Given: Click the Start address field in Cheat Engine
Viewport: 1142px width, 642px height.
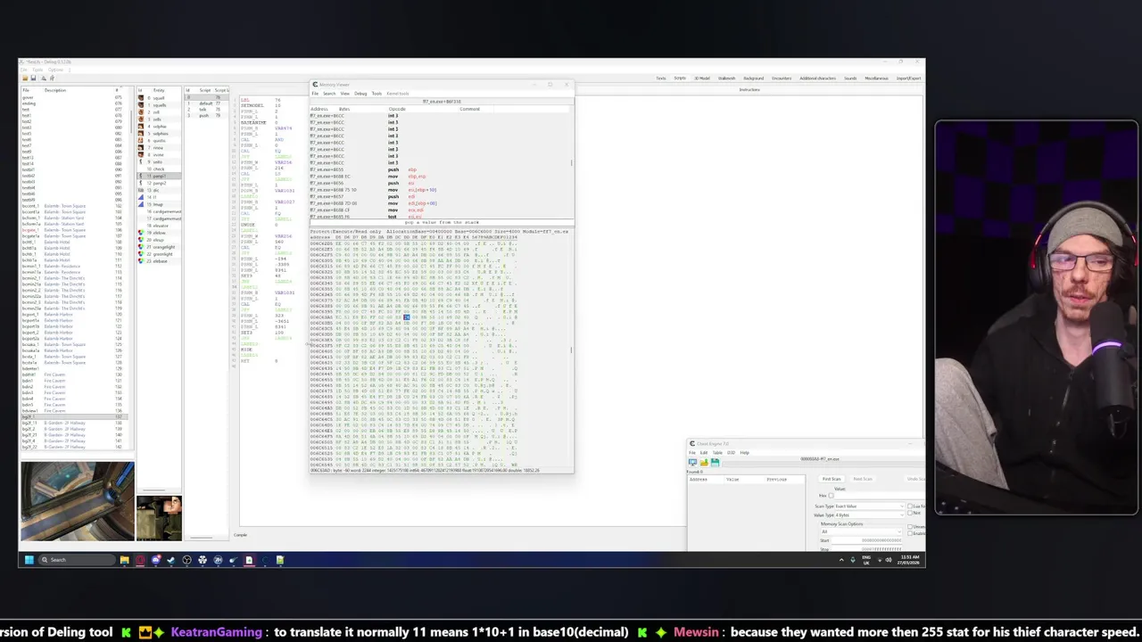Looking at the screenshot, I should point(866,540).
